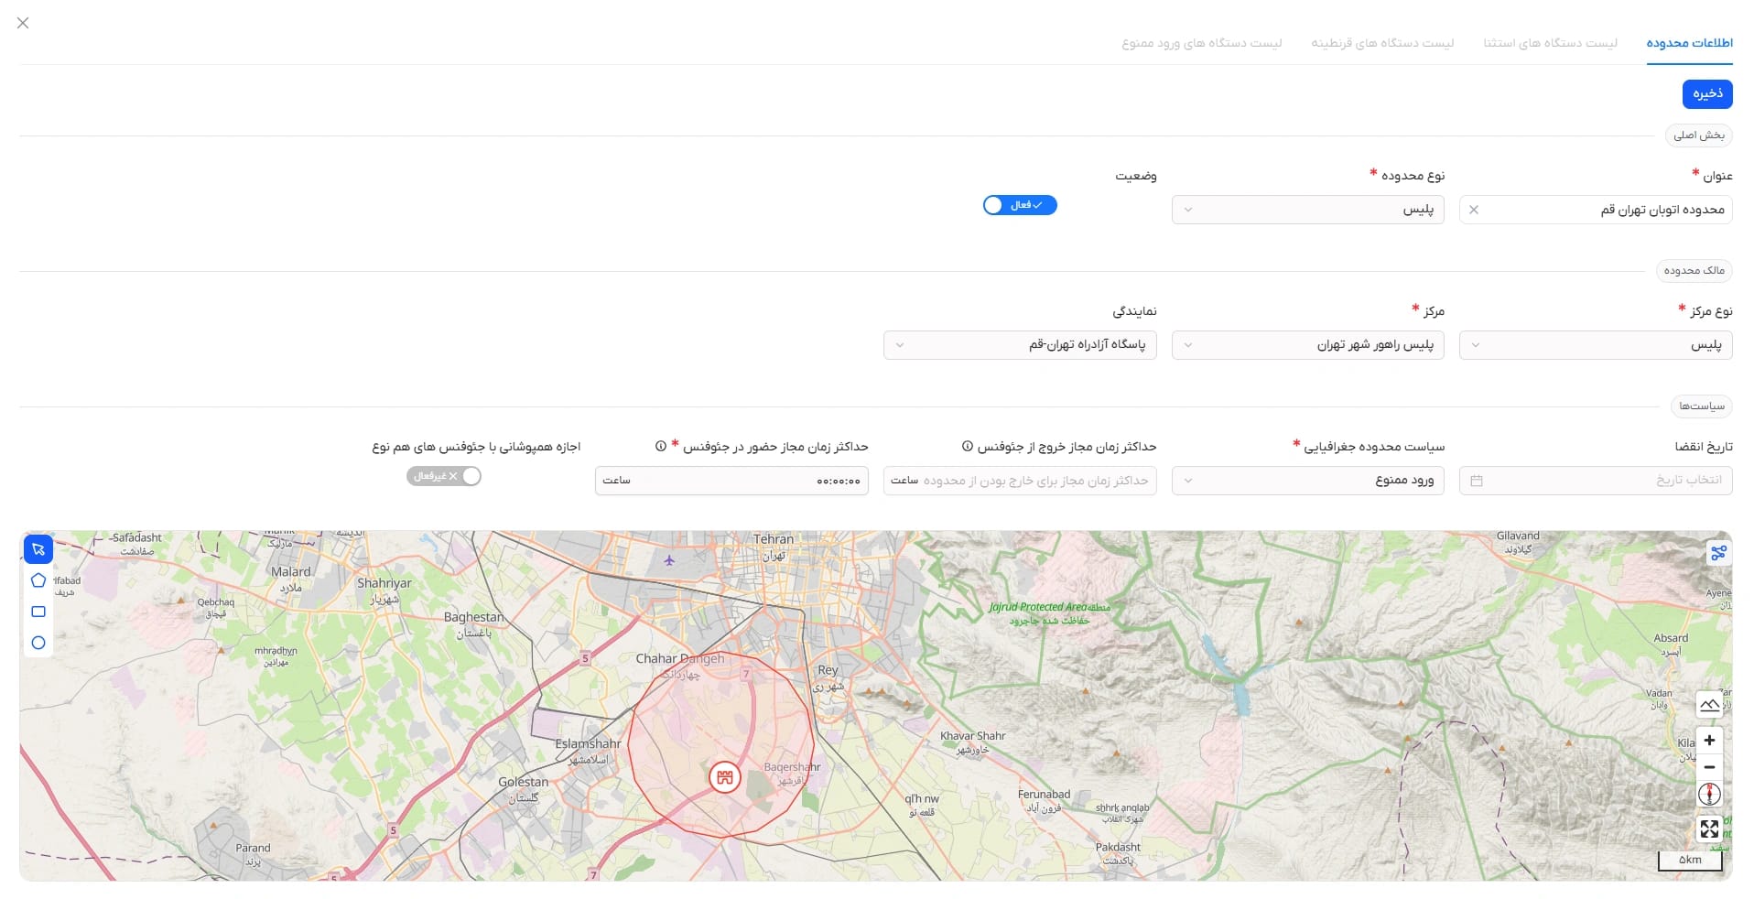
Task: Toggle the اجازه همپوشانی غیرفعال switch
Action: tap(444, 476)
